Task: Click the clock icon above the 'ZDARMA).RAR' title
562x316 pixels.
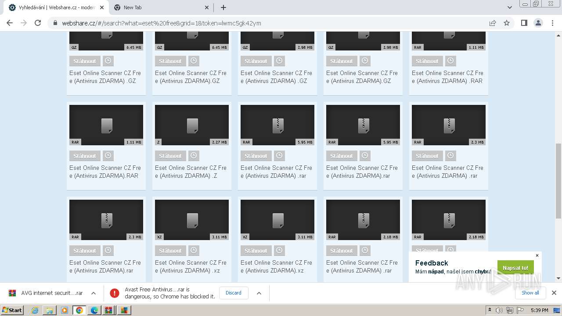Action: [108, 155]
